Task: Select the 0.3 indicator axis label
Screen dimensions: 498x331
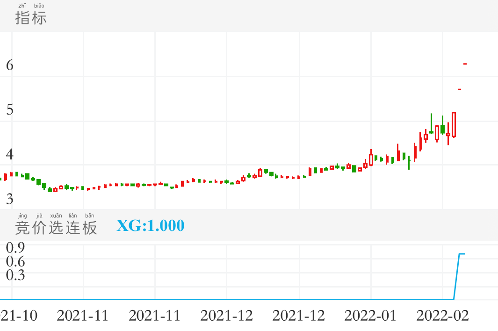Action: 15,275
